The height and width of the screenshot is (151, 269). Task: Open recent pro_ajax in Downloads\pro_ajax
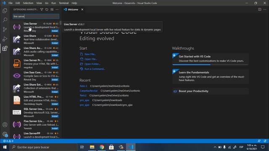84,105
